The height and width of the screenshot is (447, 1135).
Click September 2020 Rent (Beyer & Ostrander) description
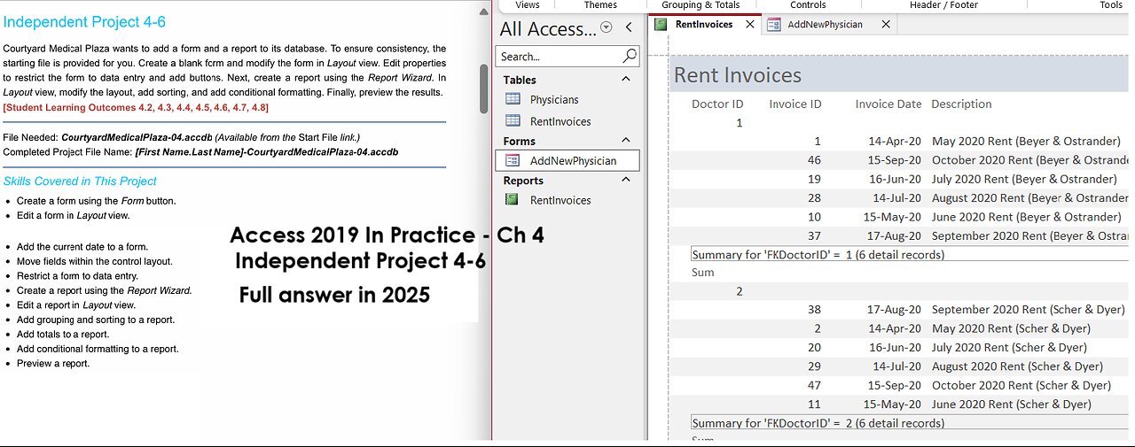coord(1029,235)
